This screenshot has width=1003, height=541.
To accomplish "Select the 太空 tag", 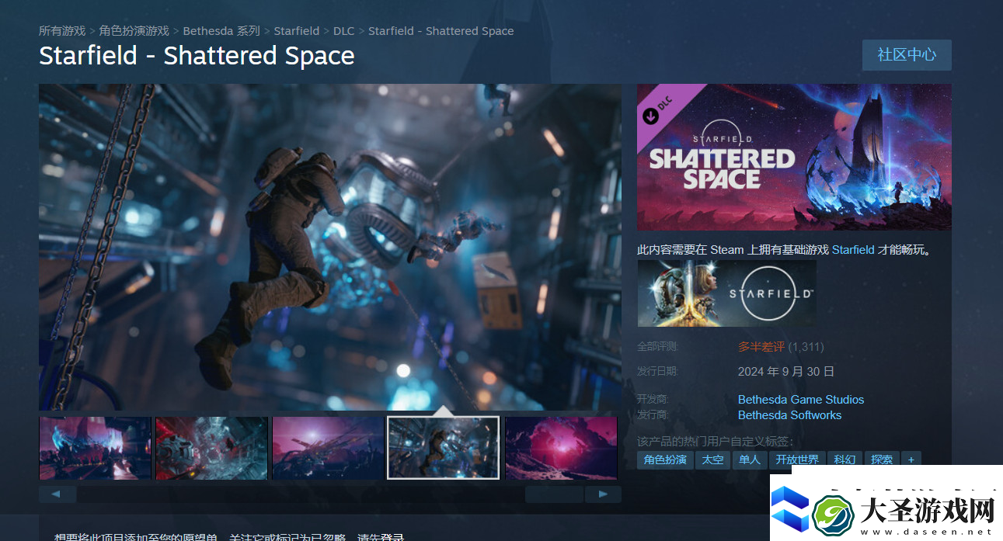I will (x=712, y=460).
